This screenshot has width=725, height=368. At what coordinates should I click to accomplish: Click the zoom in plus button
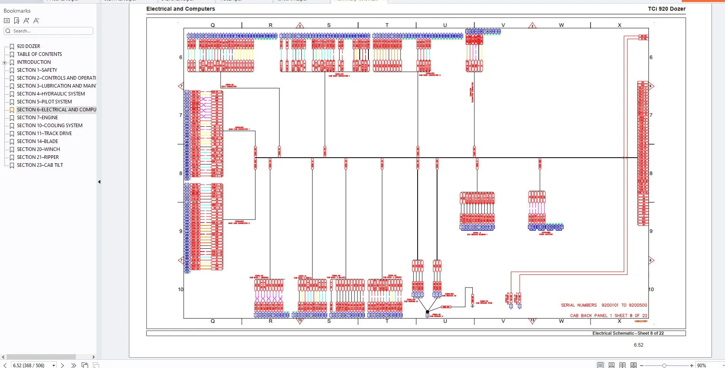click(x=692, y=366)
